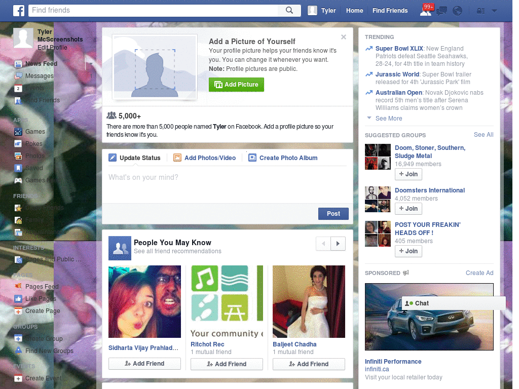Open the friend requests icon
Screen dimensions: 519x389
pos(425,11)
